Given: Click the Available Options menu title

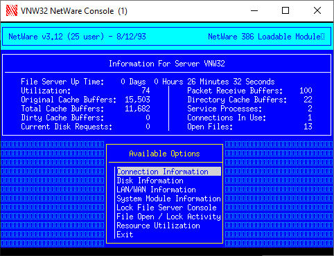Looking at the screenshot, I should [x=164, y=154].
